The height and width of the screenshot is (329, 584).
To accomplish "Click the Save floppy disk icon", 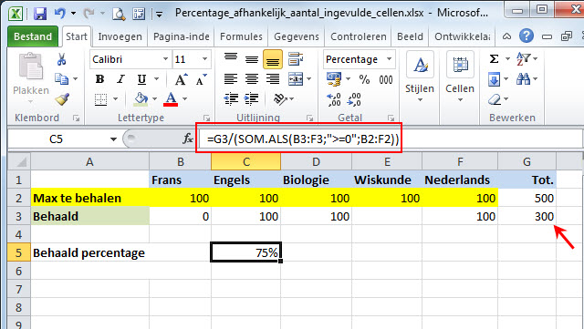I will pyautogui.click(x=40, y=14).
